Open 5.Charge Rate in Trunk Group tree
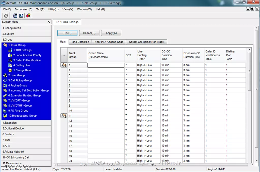The image size is (260, 172). coord(22,70)
